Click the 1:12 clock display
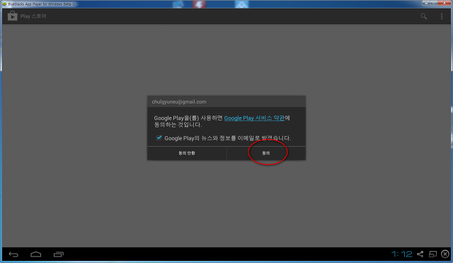This screenshot has height=263, width=453. pos(402,254)
